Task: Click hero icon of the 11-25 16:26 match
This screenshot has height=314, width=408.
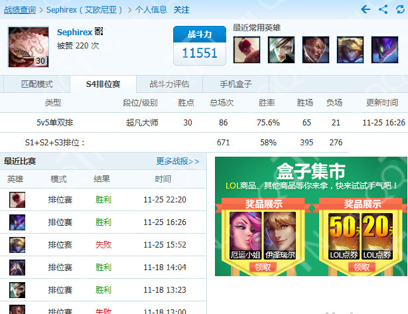Action: [17, 222]
